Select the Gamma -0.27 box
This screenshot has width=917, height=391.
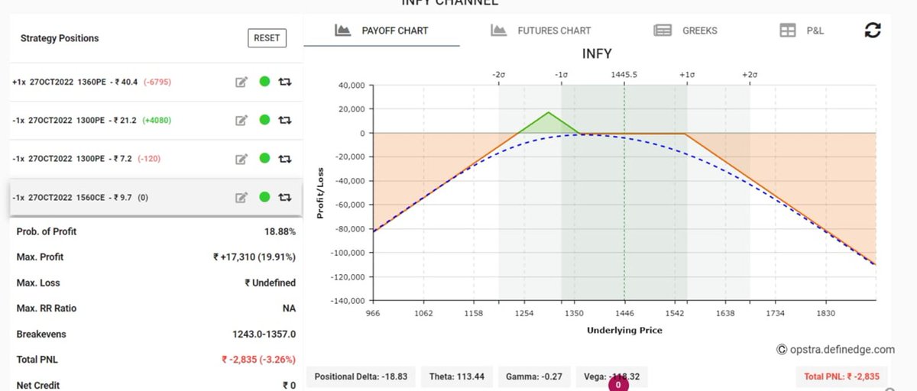pos(534,376)
